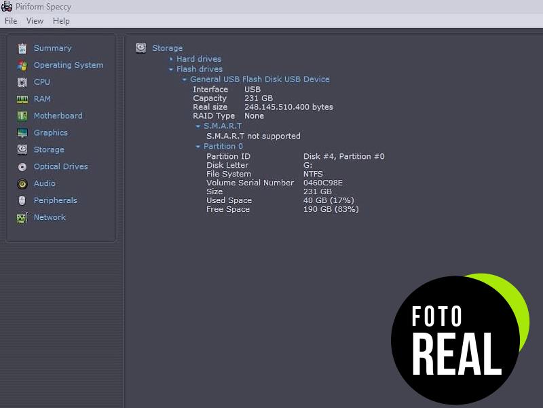Click the Audio speaker icon
Image resolution: width=543 pixels, height=408 pixels.
pyautogui.click(x=22, y=183)
